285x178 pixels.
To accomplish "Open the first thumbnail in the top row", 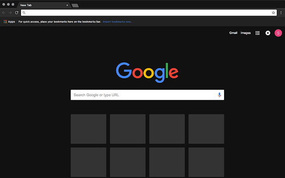I will [x=89, y=129].
